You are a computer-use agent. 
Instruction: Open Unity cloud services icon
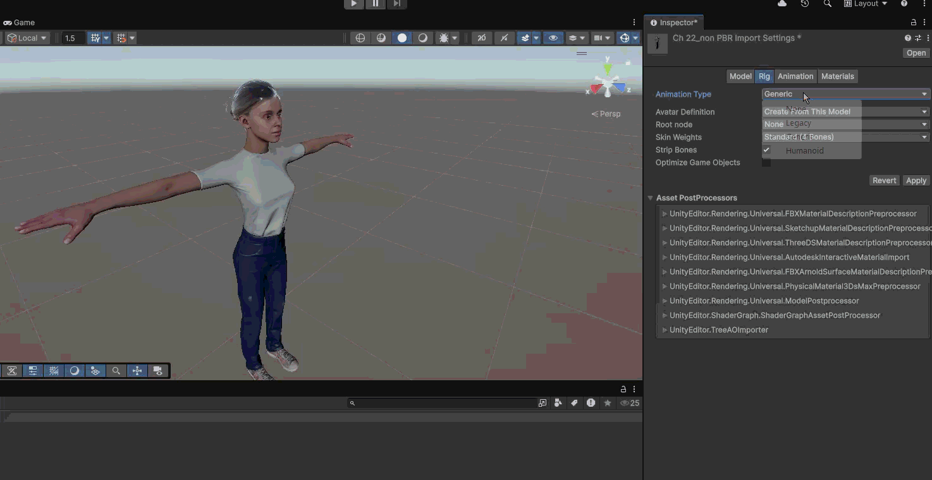pos(782,4)
